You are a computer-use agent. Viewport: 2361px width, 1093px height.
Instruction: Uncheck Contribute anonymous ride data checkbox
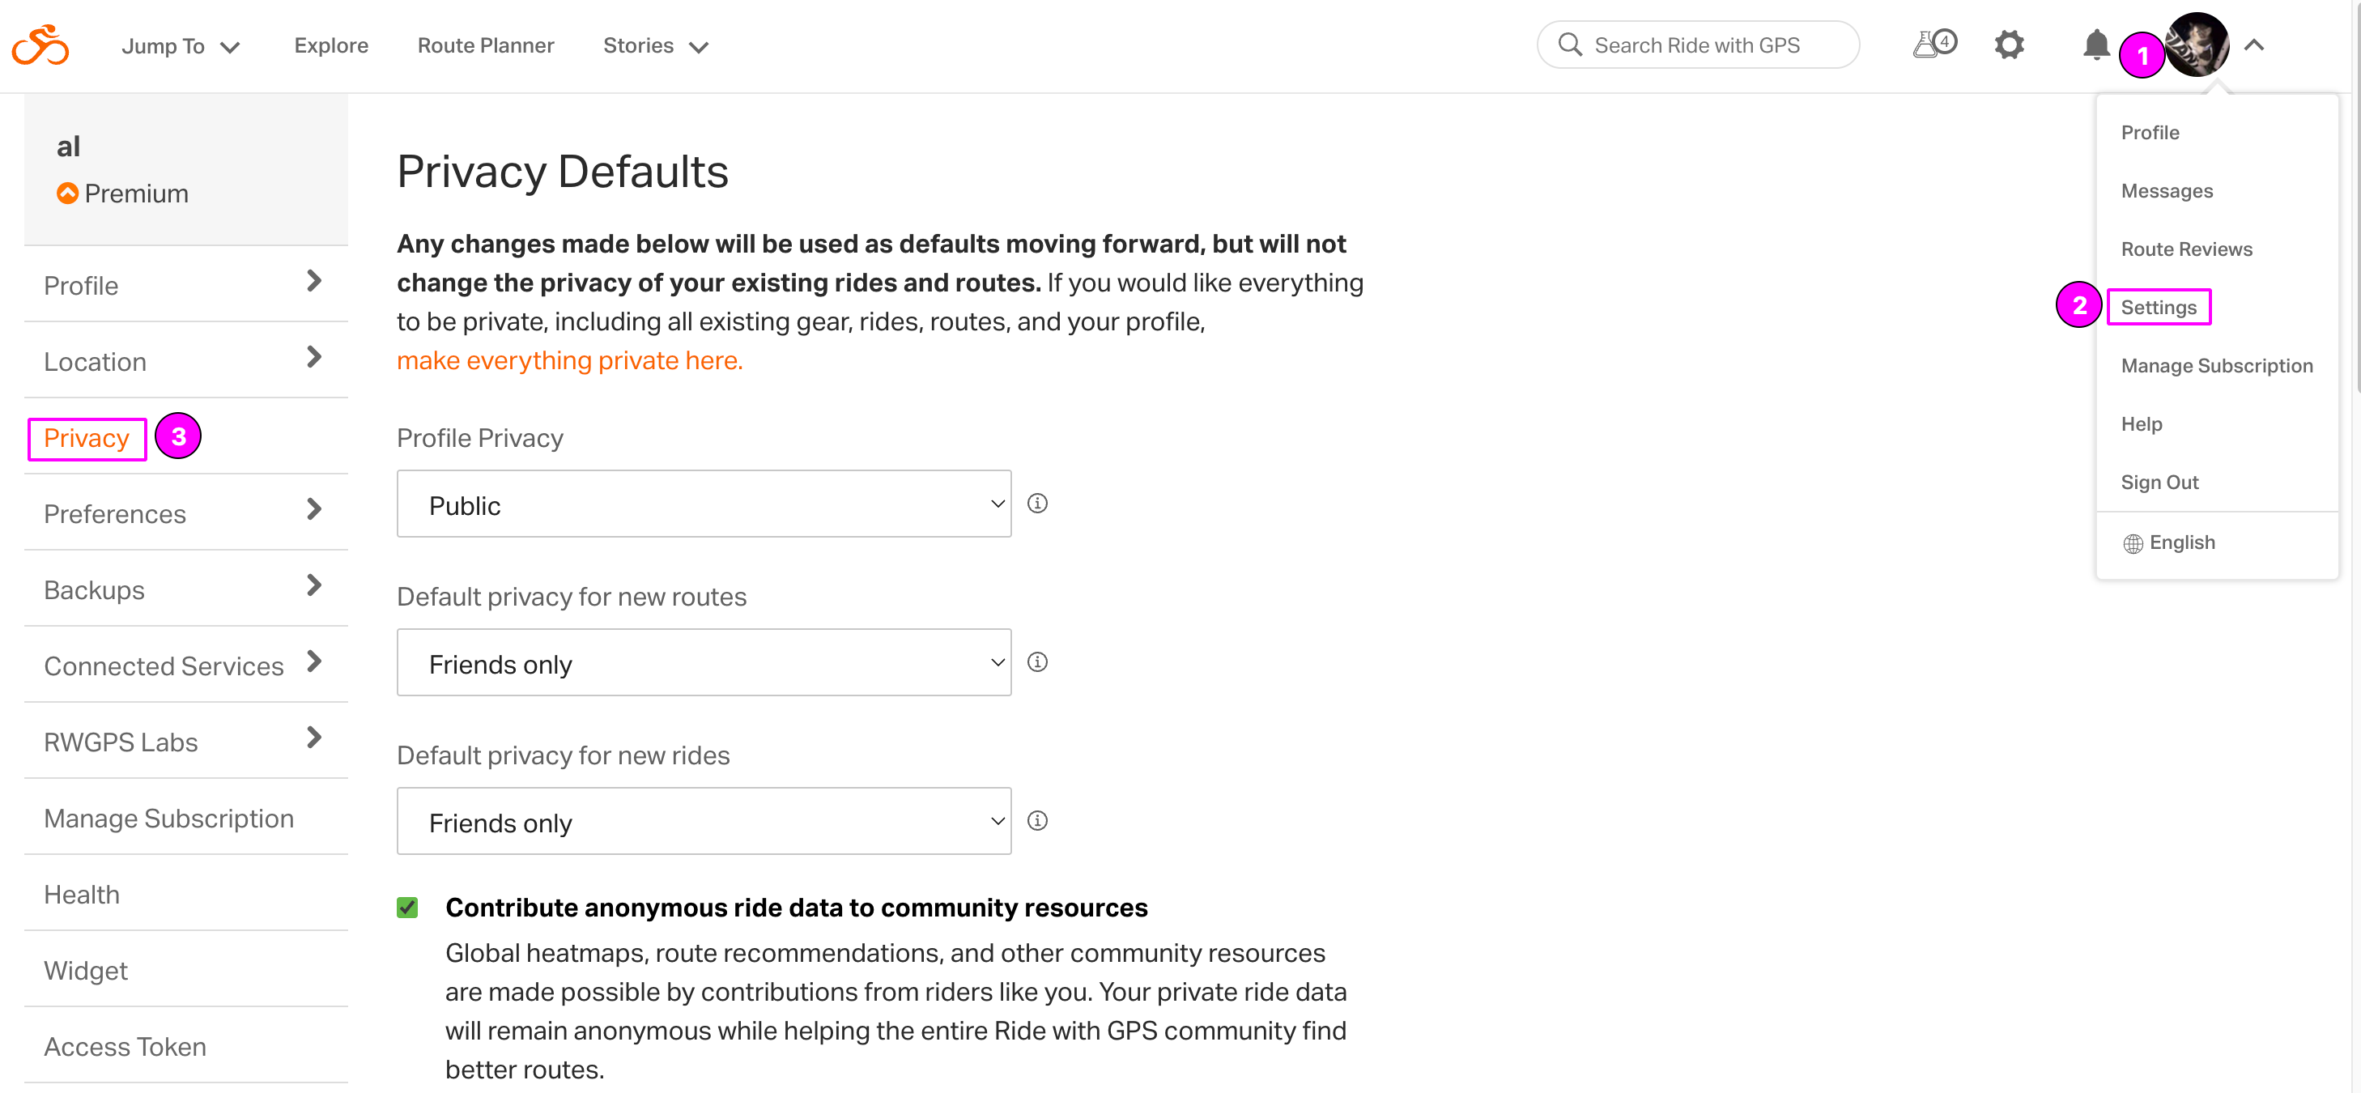407,907
